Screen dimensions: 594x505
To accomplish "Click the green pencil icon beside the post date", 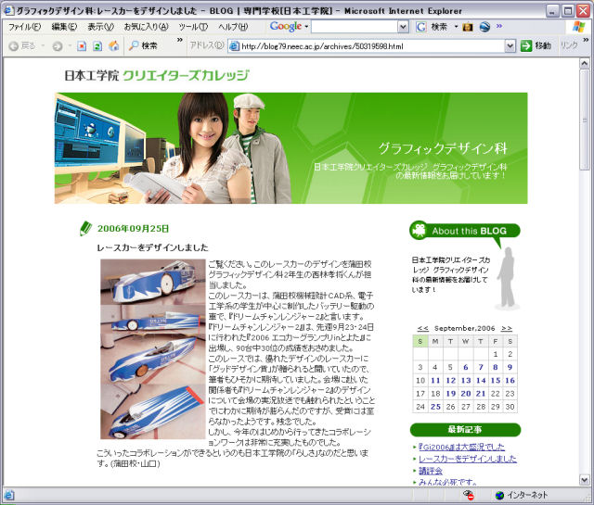I will point(85,229).
